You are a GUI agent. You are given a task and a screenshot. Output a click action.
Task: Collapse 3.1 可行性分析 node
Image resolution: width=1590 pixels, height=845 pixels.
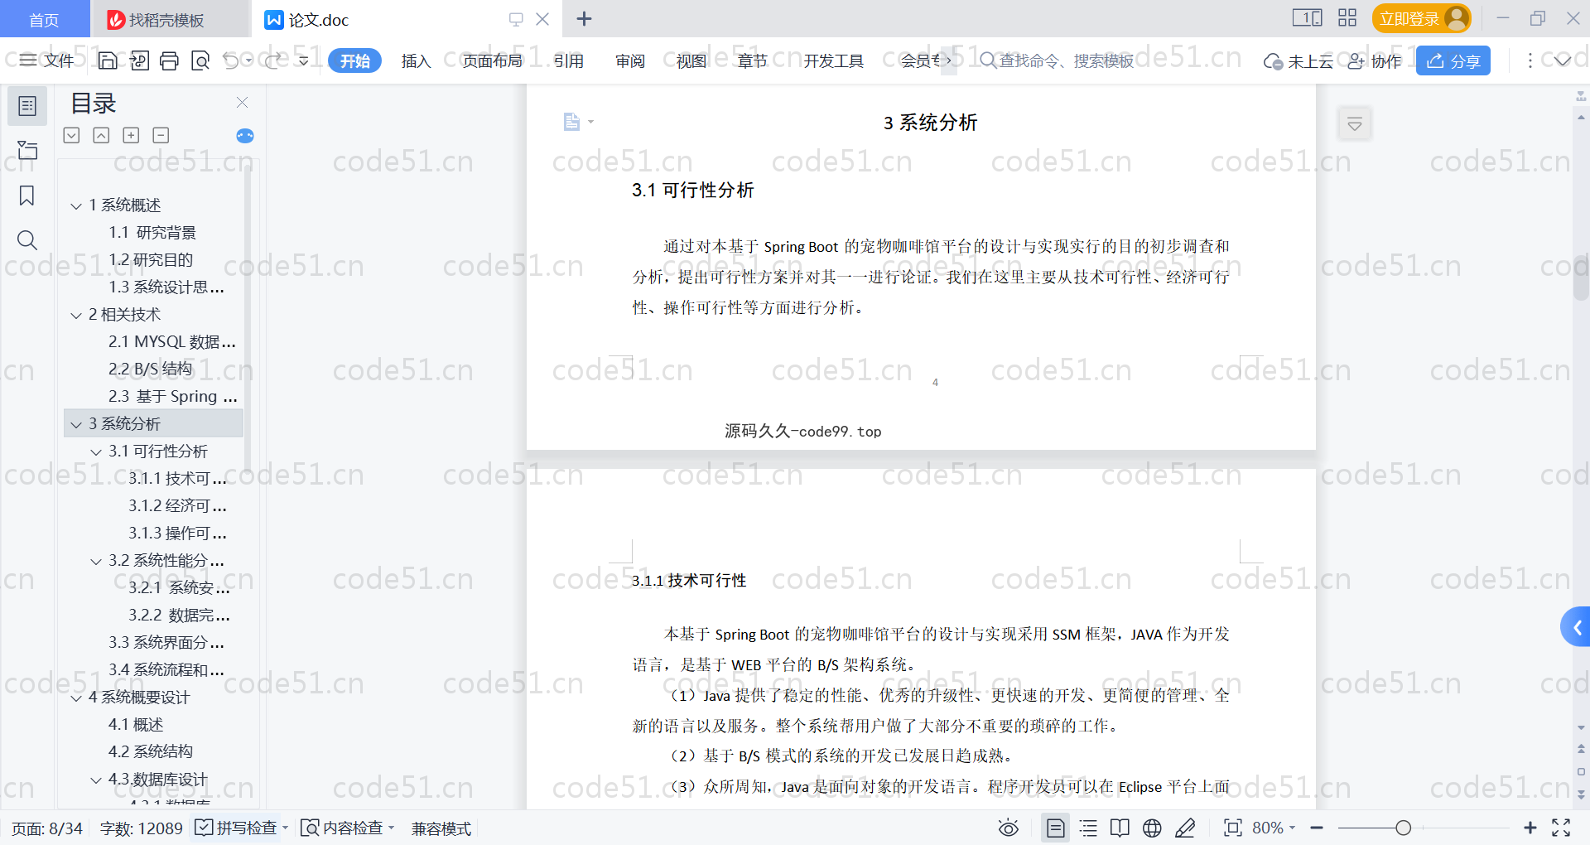(96, 451)
